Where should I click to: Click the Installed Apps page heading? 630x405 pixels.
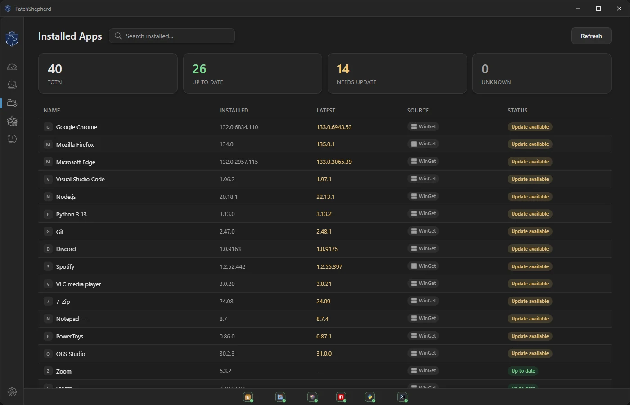click(x=70, y=36)
